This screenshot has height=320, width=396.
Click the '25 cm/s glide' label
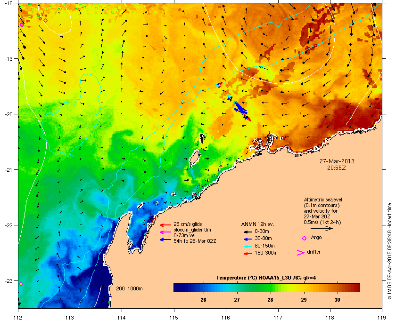tap(188, 224)
